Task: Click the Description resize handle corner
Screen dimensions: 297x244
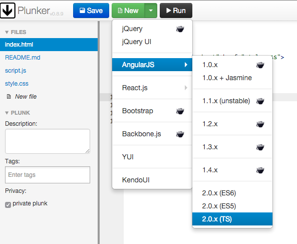Action: point(87,151)
